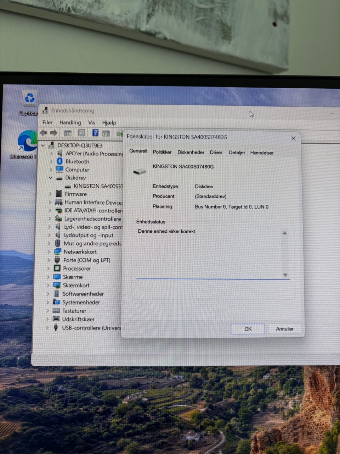340x454 pixels.
Task: Expand the Systemenheder category
Action: (x=48, y=302)
